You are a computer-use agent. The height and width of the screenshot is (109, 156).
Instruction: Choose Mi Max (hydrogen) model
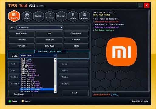coord(37,69)
